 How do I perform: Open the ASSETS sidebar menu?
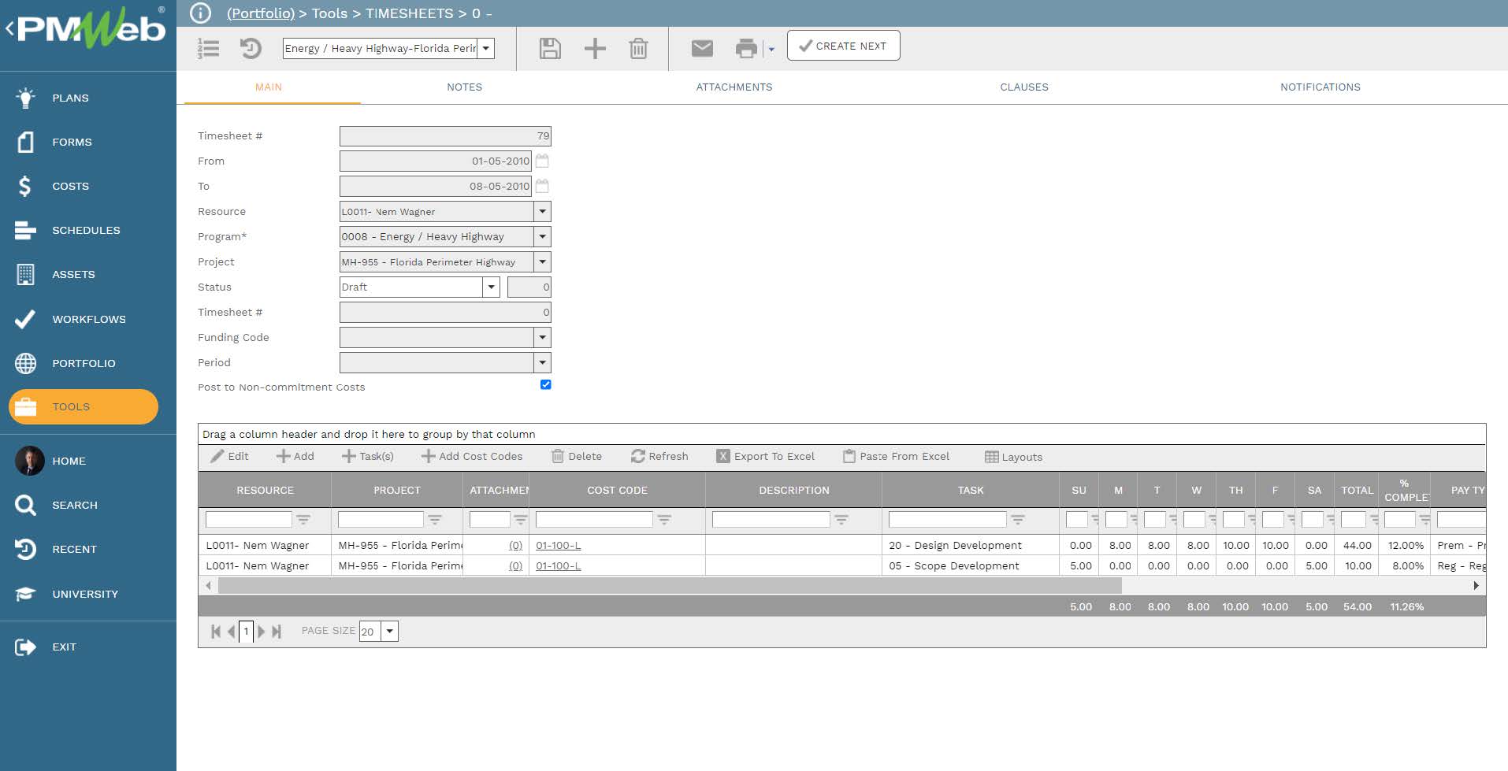click(x=73, y=274)
